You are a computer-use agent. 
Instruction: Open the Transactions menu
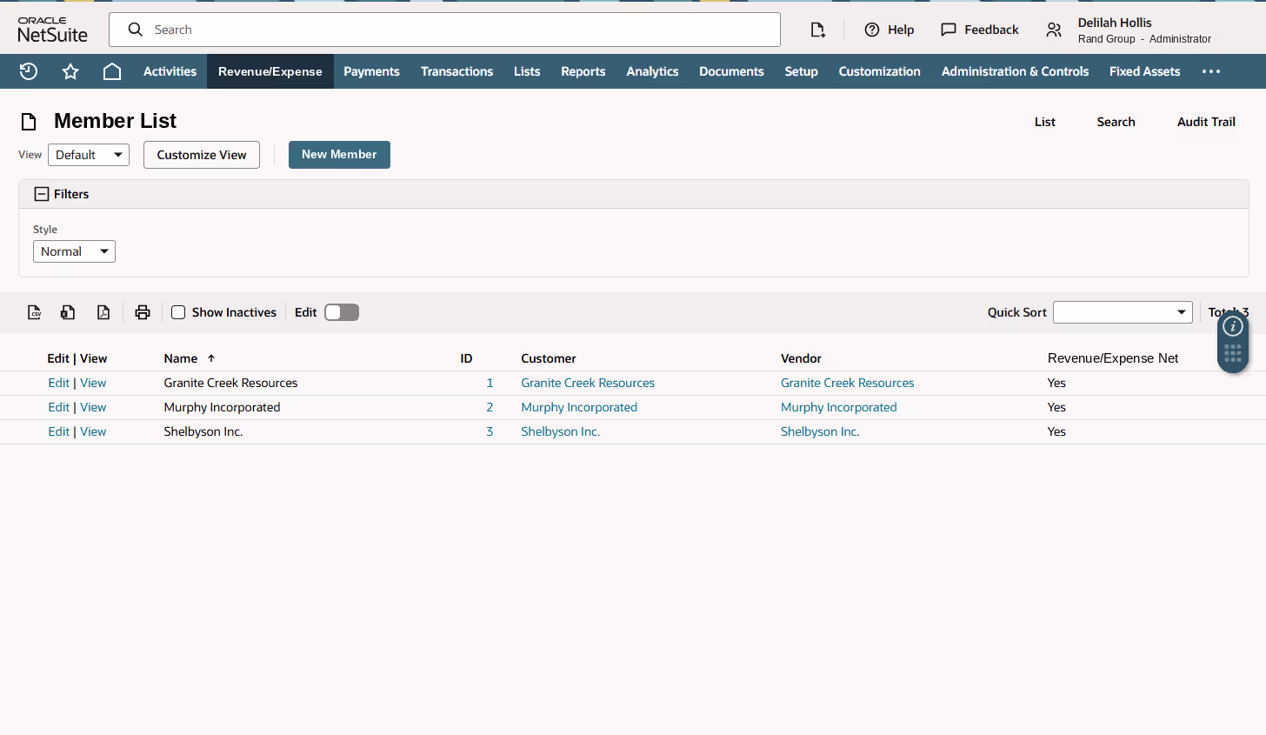pos(456,71)
